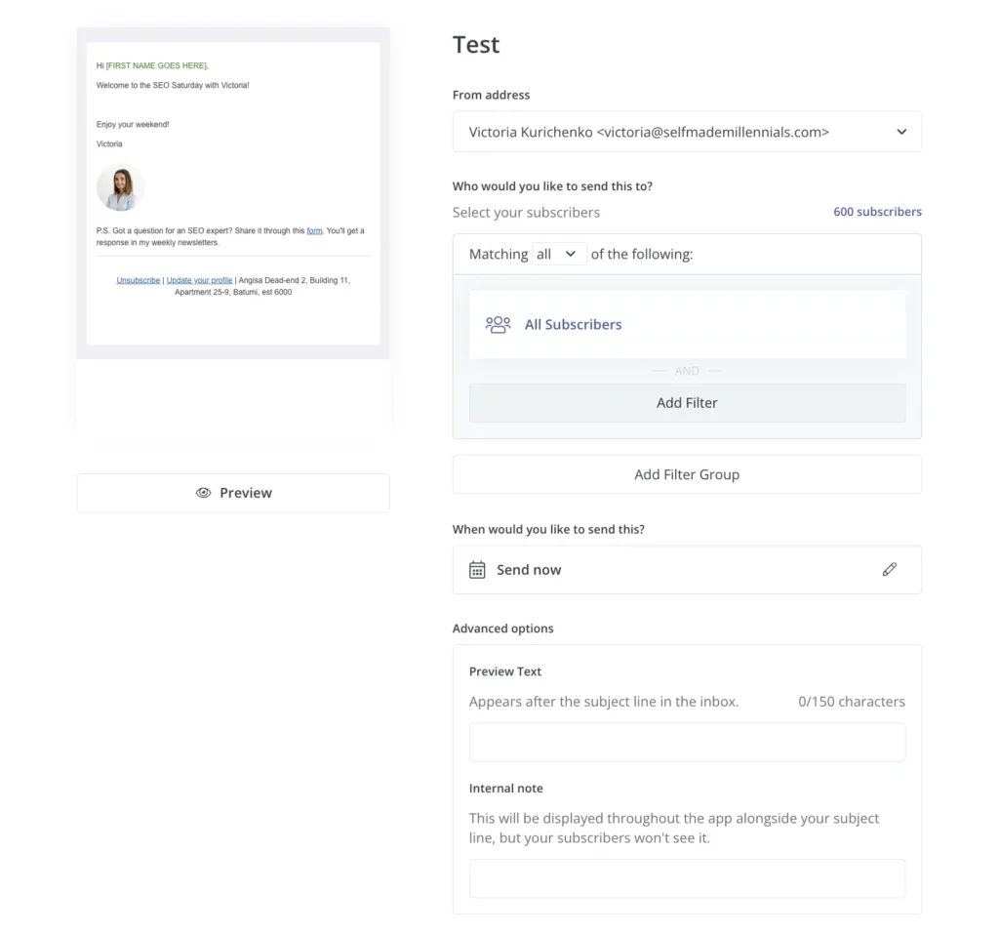The height and width of the screenshot is (934, 999).
Task: Click the Preview Text character counter
Action: 851,701
